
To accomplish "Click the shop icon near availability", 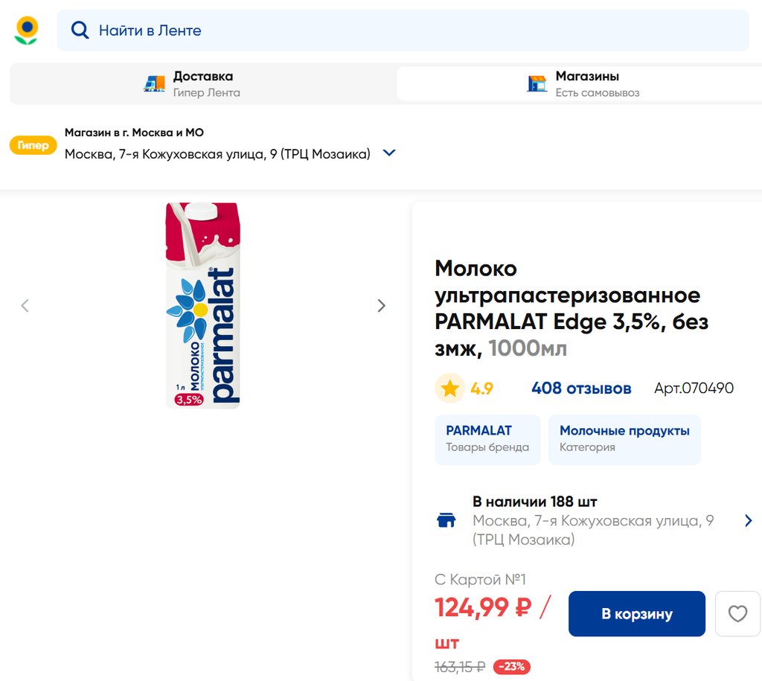I will point(446,520).
